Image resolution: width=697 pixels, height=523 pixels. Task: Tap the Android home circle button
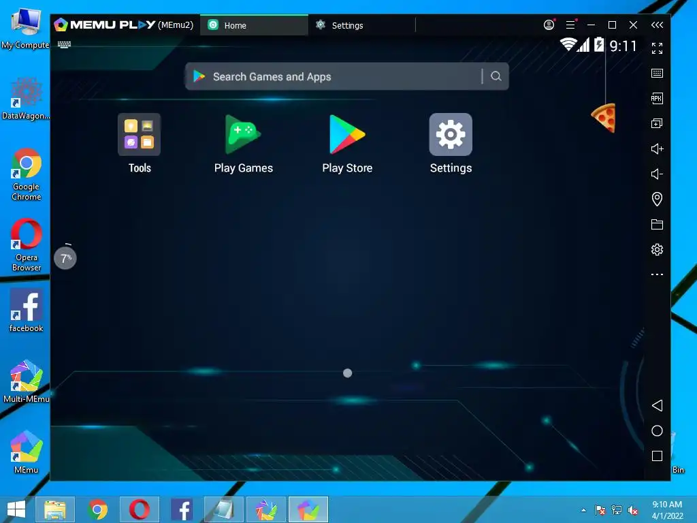657,431
